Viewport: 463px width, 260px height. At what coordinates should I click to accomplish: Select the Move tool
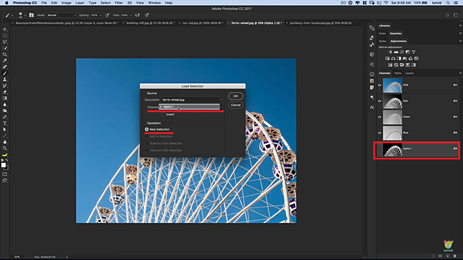[x=5, y=29]
